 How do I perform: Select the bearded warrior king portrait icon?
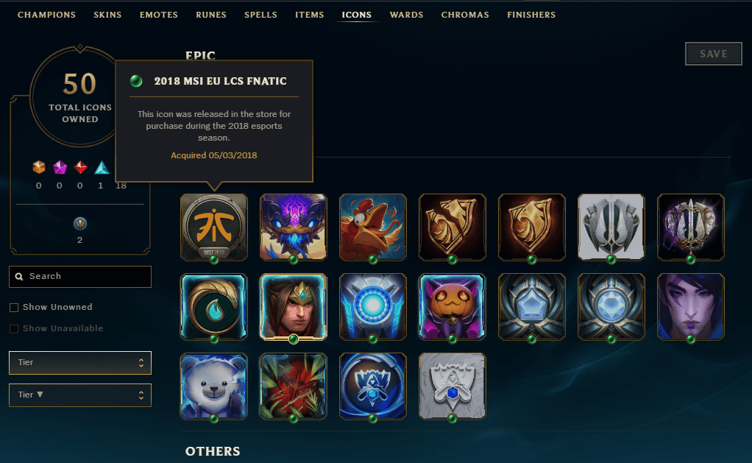coord(294,307)
